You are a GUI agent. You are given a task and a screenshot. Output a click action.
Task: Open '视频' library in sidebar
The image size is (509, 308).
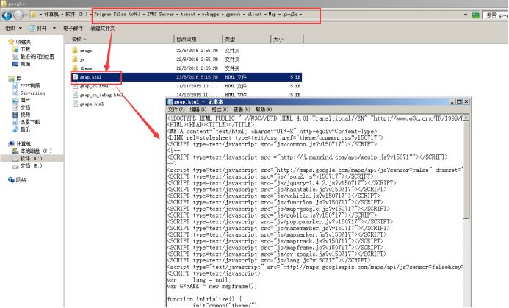coord(21,115)
